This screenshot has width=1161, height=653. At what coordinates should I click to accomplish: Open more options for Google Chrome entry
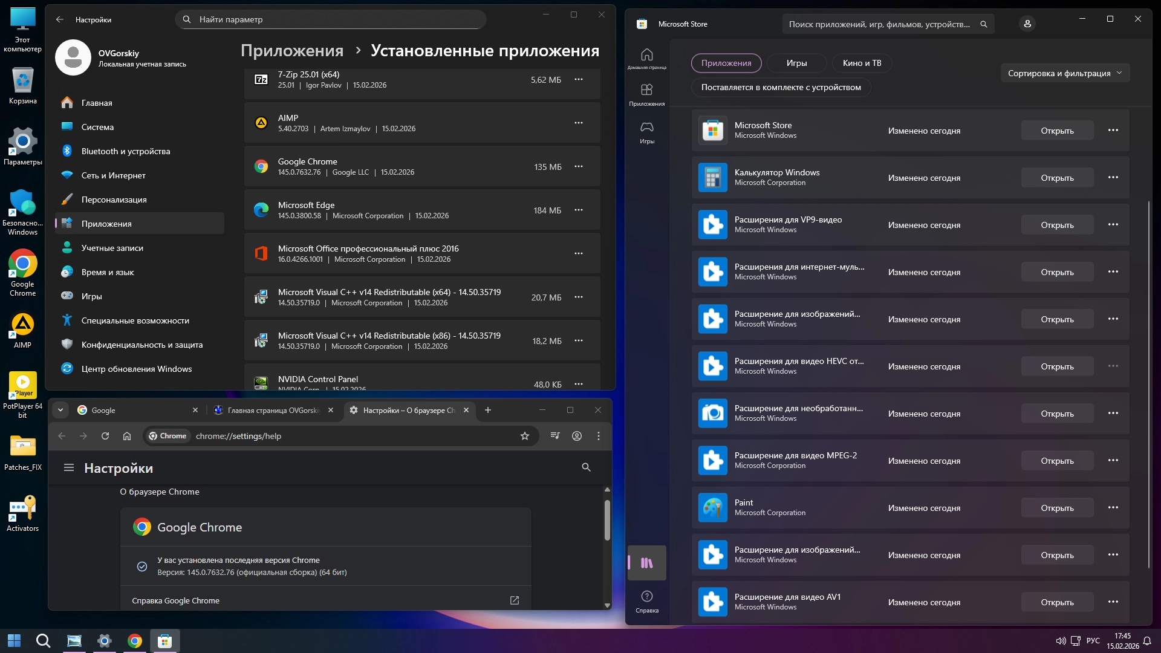[x=578, y=166]
